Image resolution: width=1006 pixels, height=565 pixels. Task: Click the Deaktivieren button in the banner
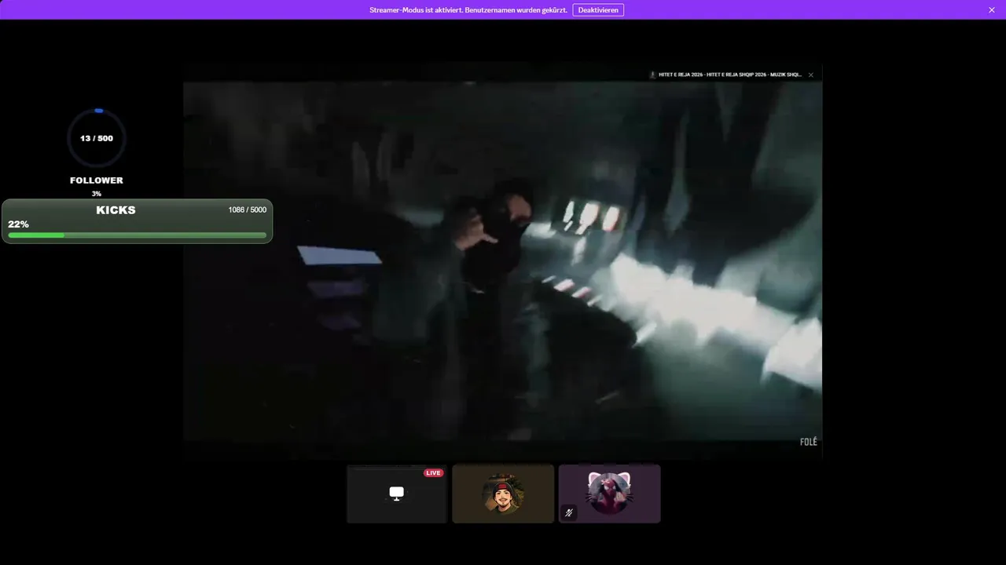coord(598,9)
